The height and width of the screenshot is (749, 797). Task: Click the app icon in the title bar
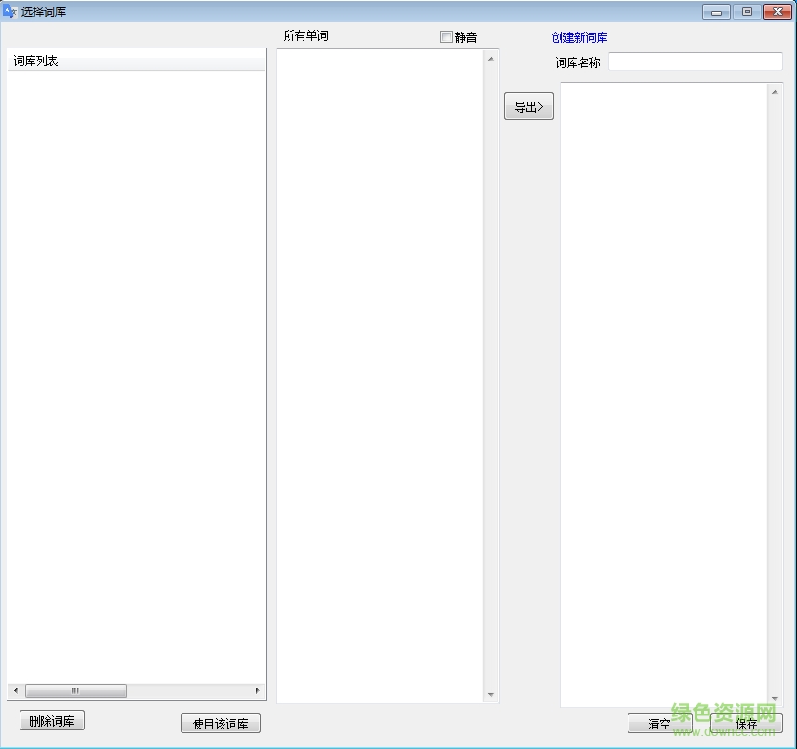[x=9, y=10]
